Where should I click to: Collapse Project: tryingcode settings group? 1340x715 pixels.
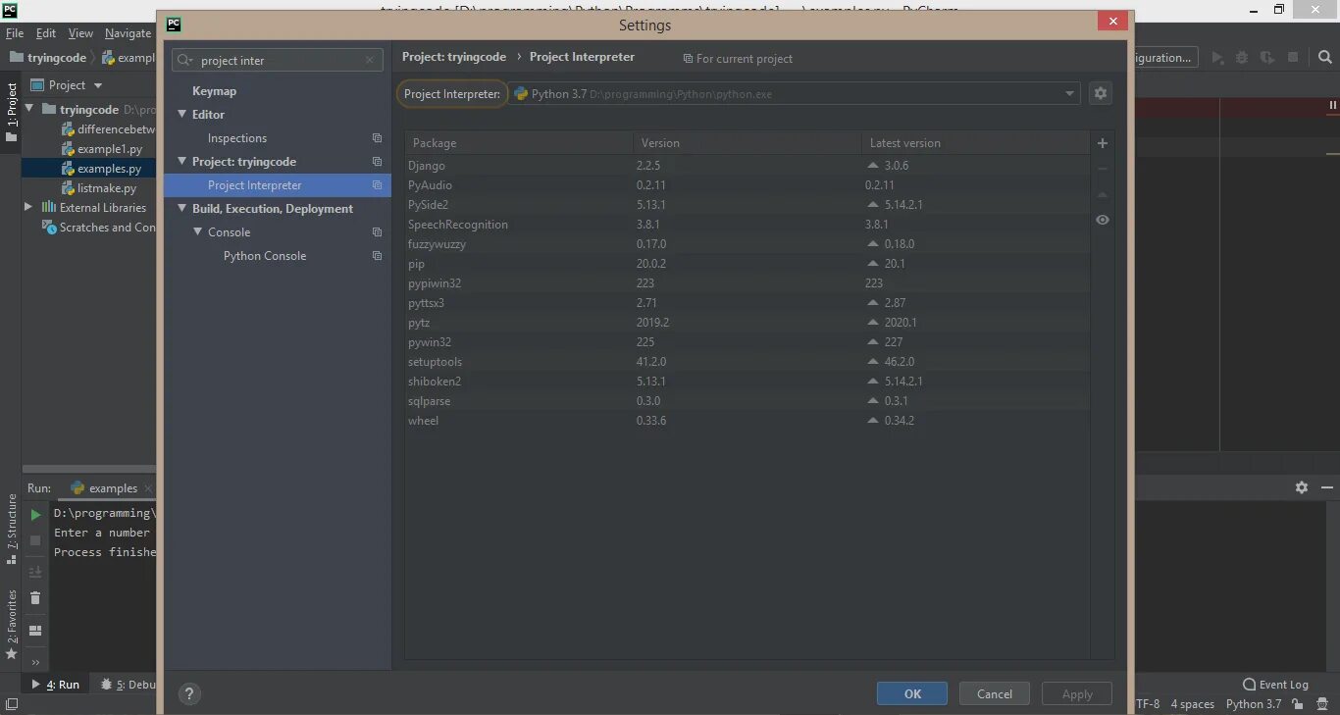(x=181, y=162)
